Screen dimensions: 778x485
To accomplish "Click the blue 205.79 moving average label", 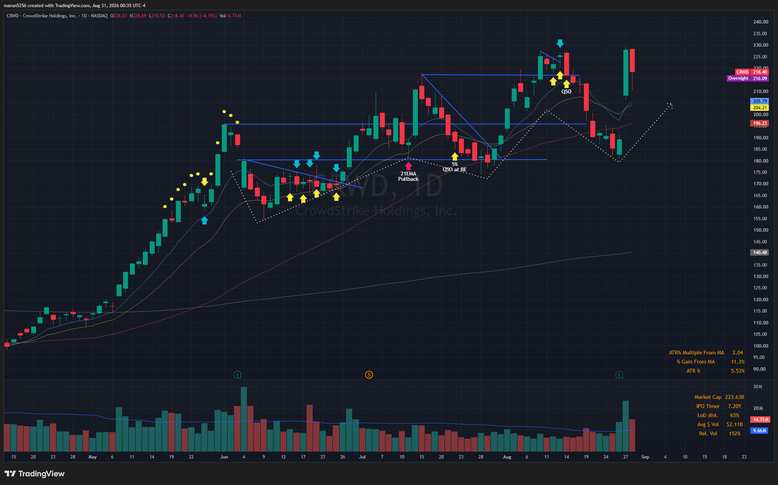I will 760,102.
